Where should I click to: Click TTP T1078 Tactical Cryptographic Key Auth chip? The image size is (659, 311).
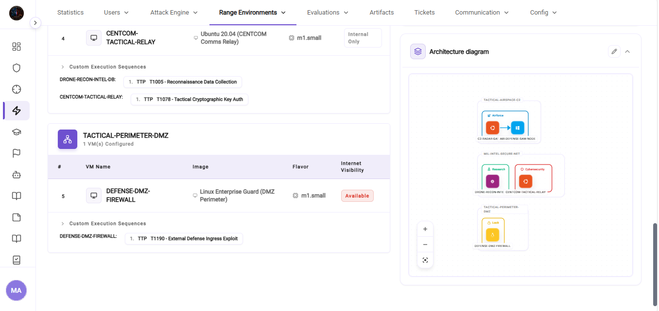(190, 99)
